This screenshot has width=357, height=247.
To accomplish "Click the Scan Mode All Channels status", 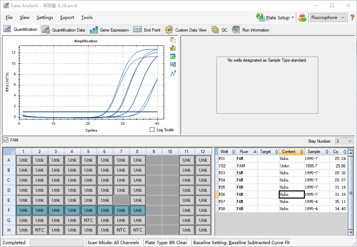I will coord(113,242).
